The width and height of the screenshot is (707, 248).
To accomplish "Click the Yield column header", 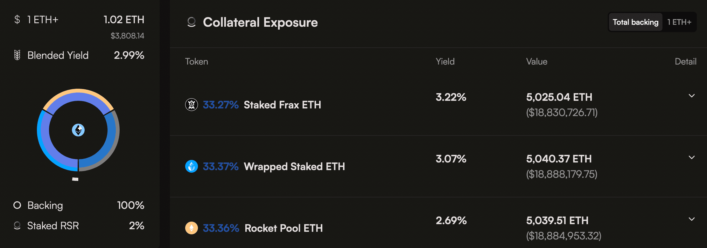I will [445, 62].
